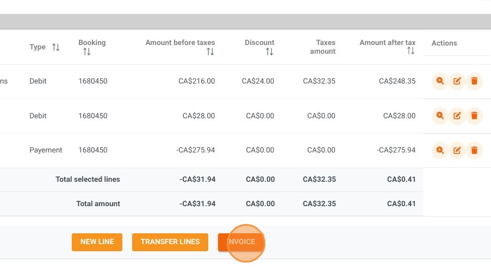Click the INVOICE button
Screen dimensions: 491x274
point(241,242)
